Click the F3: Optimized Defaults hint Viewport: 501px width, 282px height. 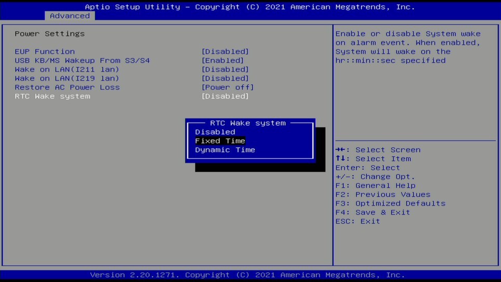390,204
